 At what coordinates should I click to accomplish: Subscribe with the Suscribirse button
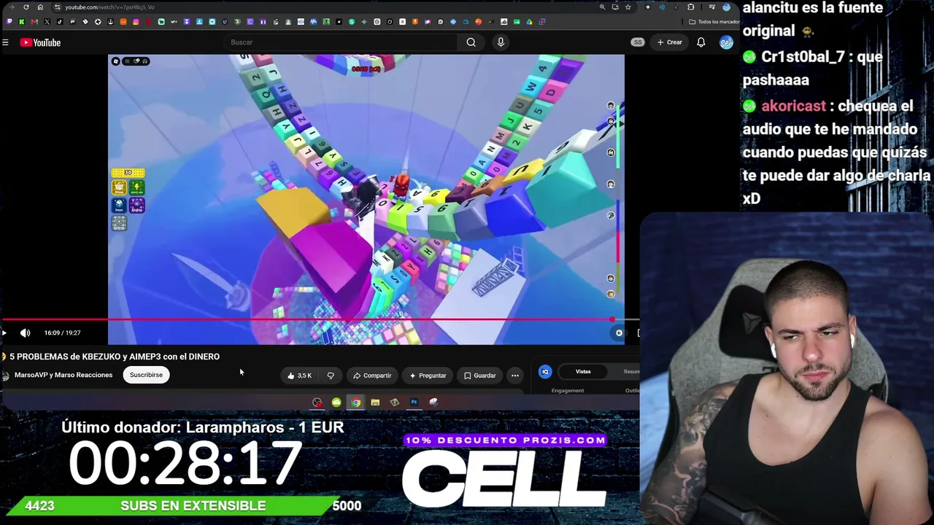pyautogui.click(x=146, y=375)
